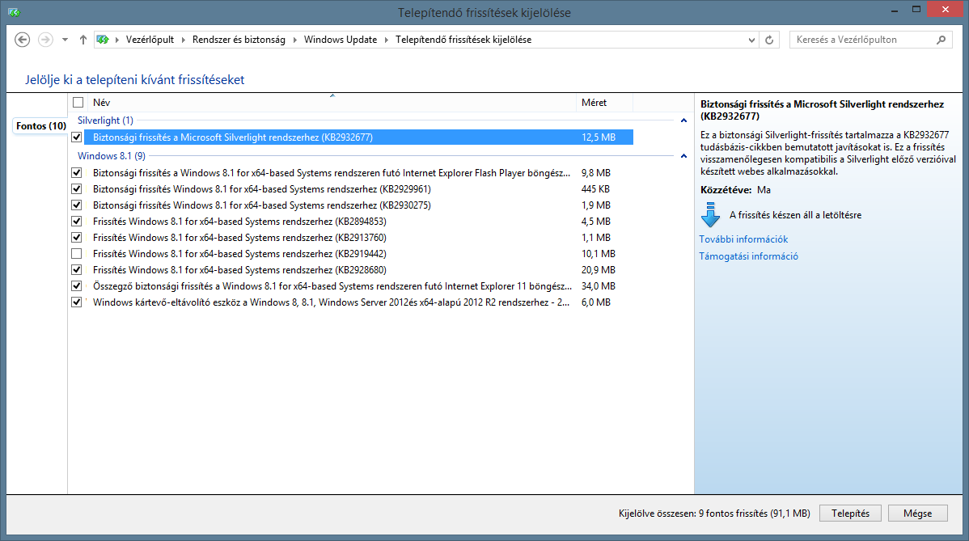Click the blue download arrow icon
Image resolution: width=969 pixels, height=541 pixels.
coord(711,215)
